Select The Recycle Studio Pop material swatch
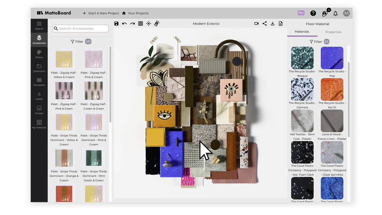The image size is (382, 215). point(332,58)
